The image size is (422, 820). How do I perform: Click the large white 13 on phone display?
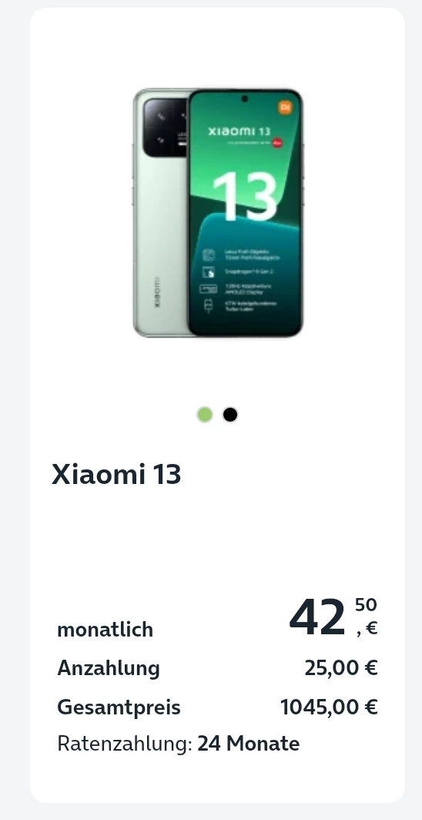pos(244,196)
